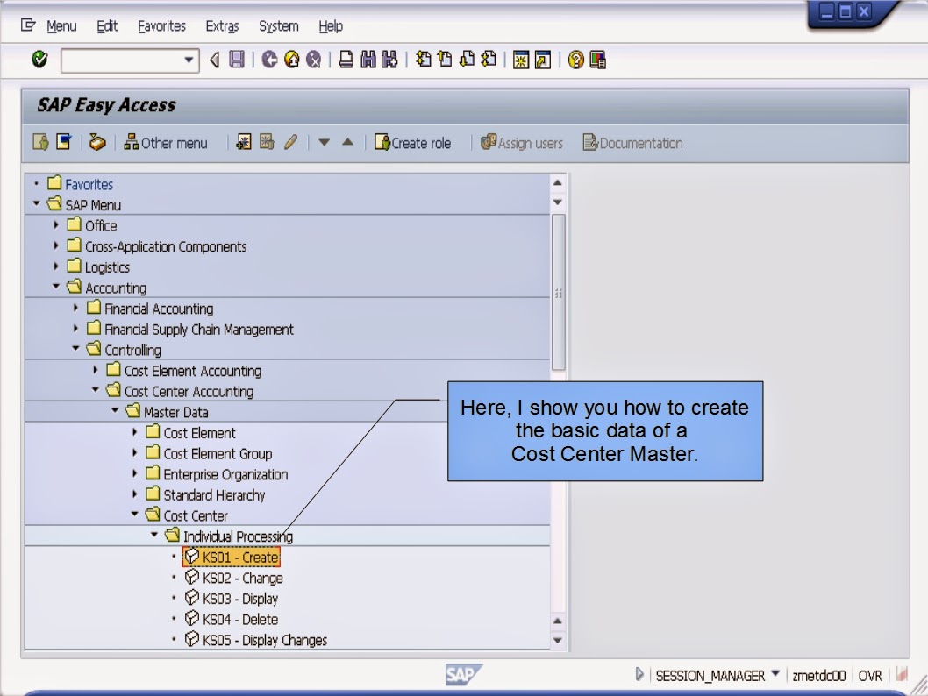Screen dimensions: 928x696
Task: Open the Favorites menu in the menu bar
Action: pos(161,26)
